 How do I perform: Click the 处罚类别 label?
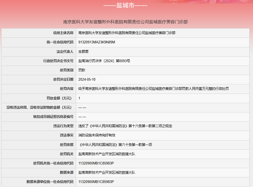(67, 70)
